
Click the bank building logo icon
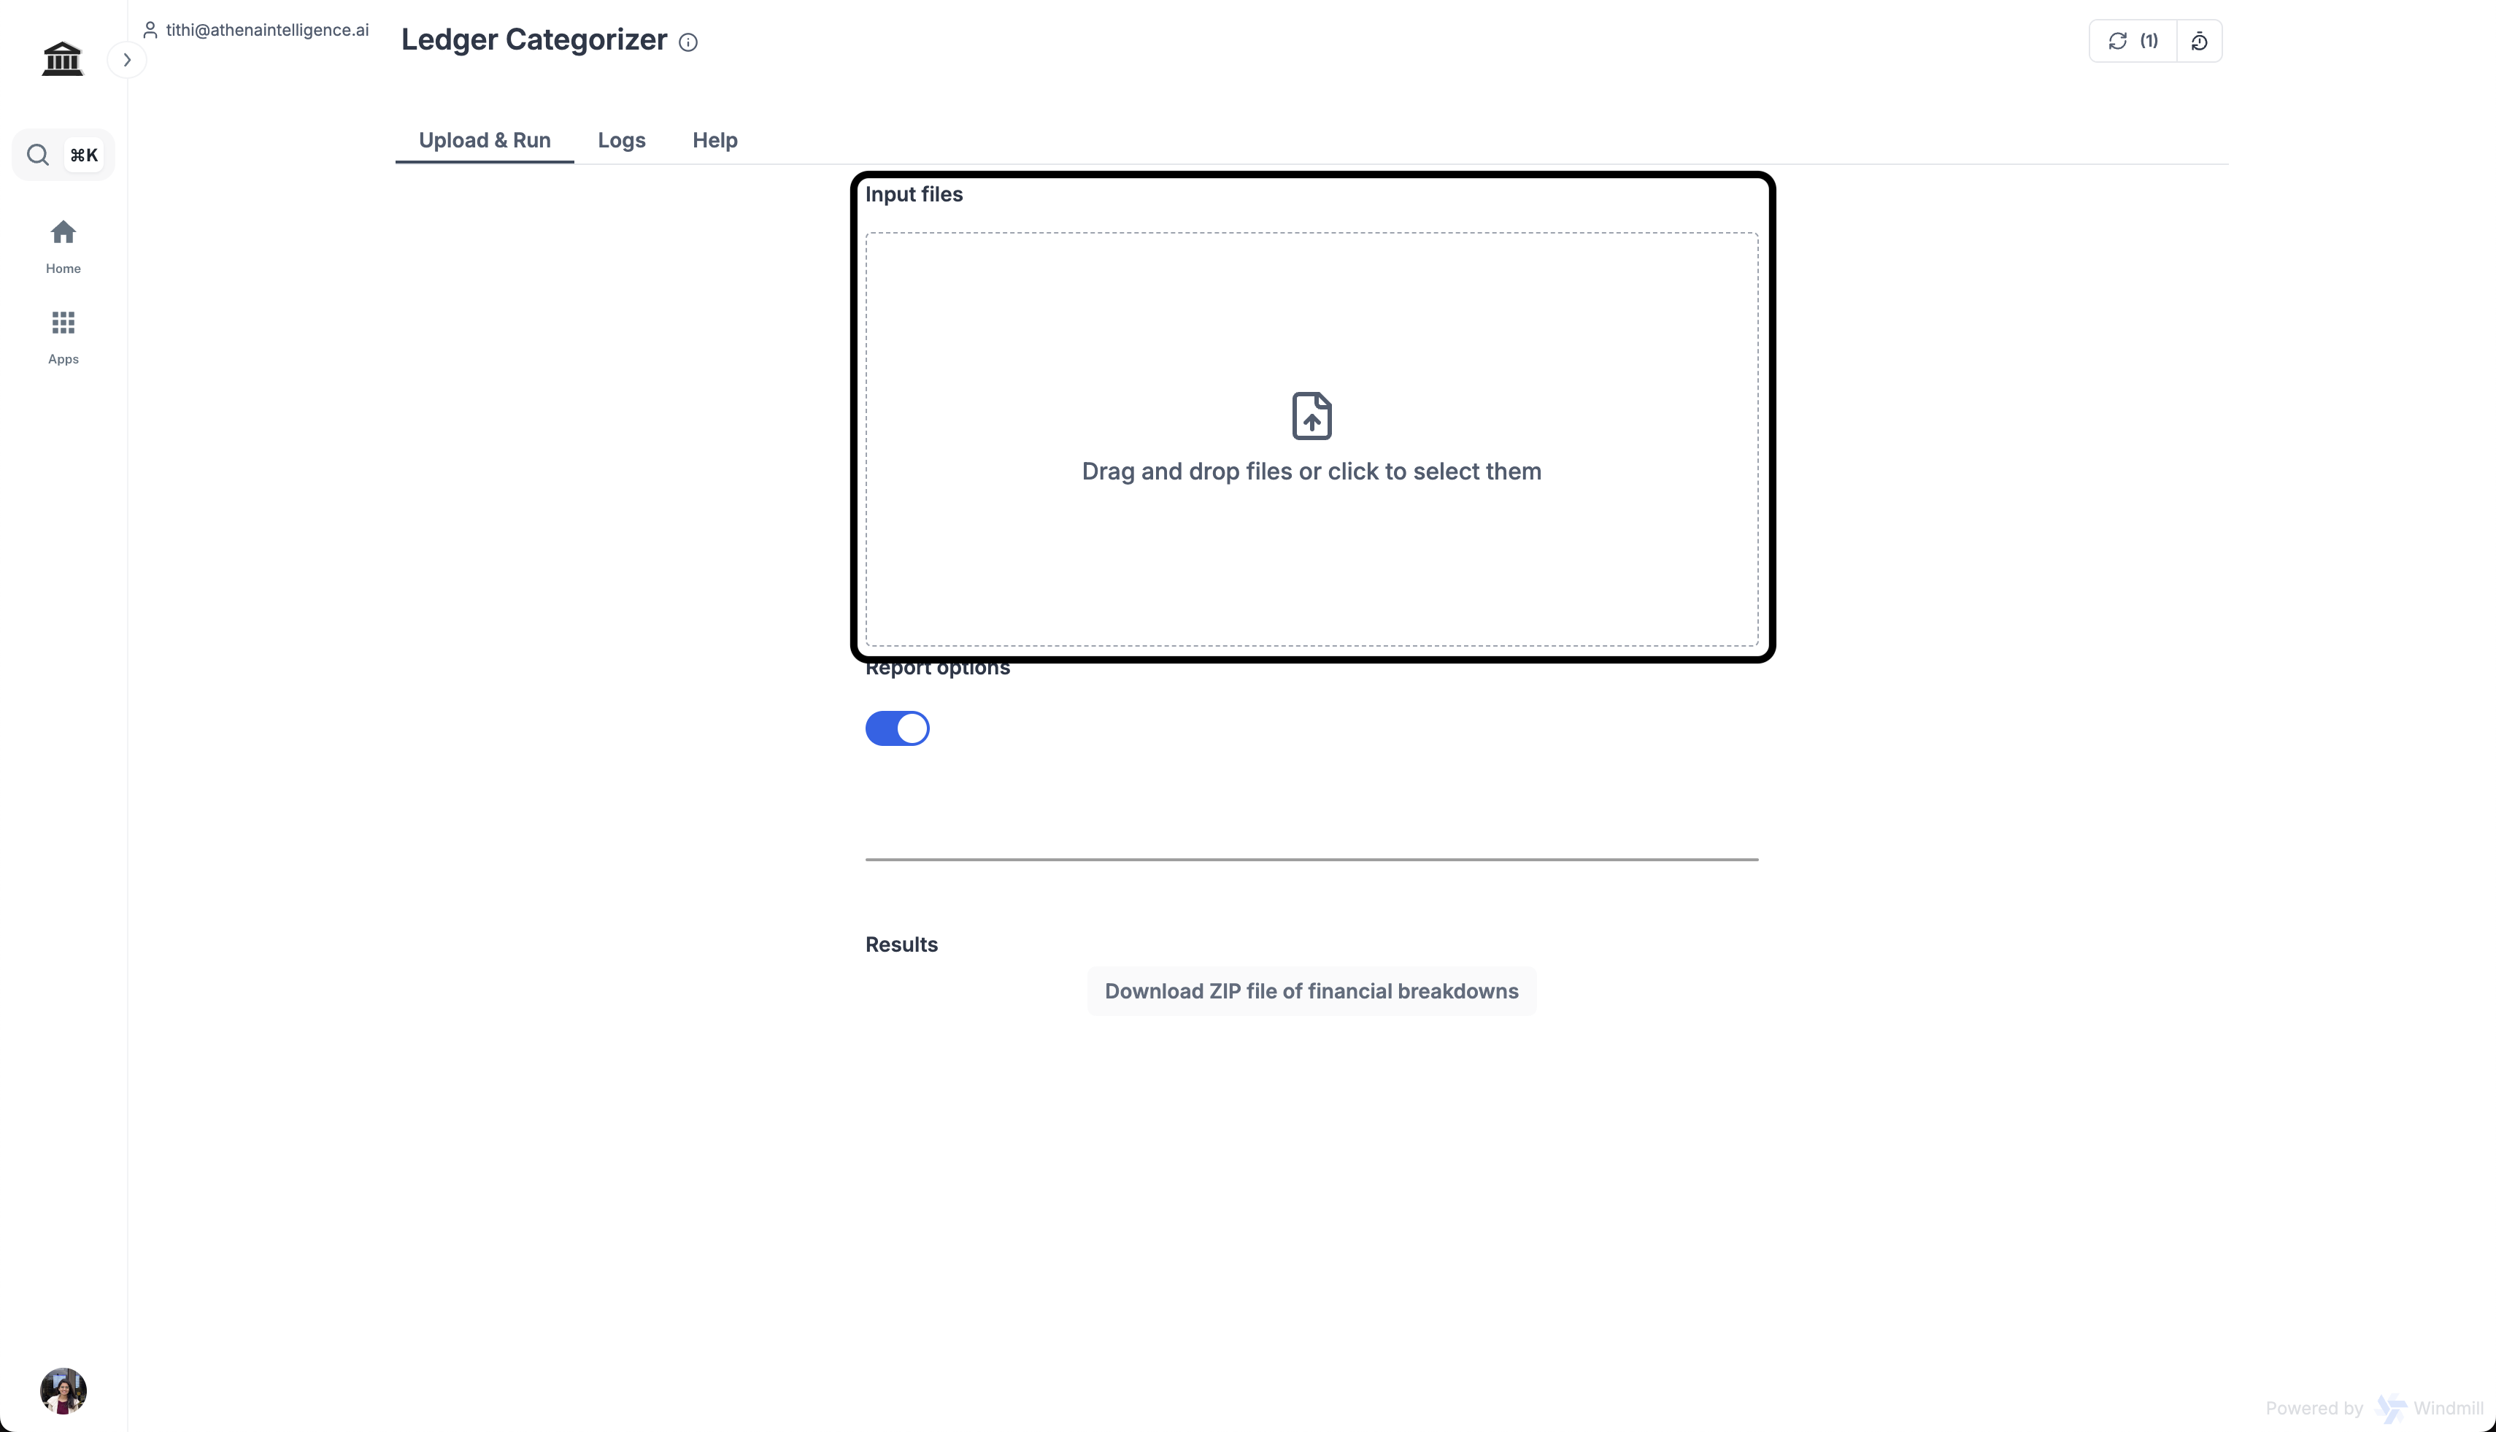62,58
